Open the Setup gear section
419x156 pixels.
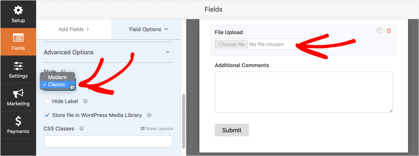click(18, 14)
